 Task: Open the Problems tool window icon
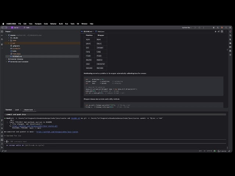coord(2,144)
